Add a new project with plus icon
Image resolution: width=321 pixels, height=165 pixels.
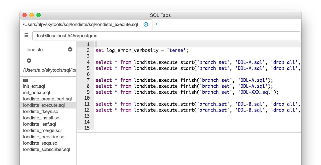tap(29, 61)
